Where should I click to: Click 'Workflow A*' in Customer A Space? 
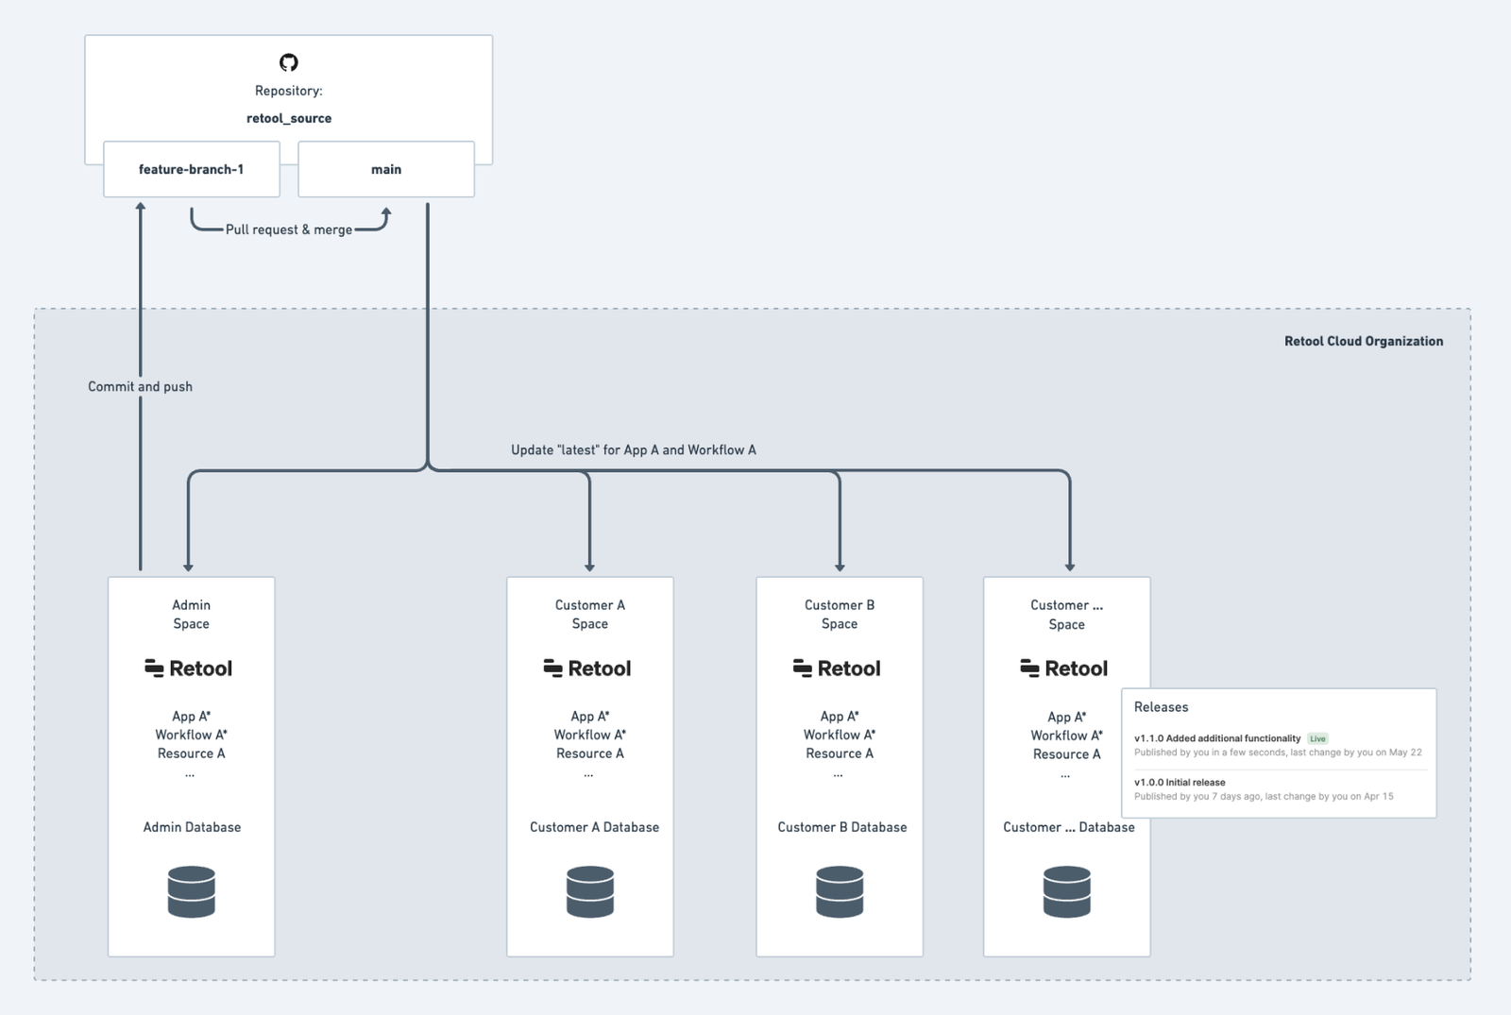590,735
